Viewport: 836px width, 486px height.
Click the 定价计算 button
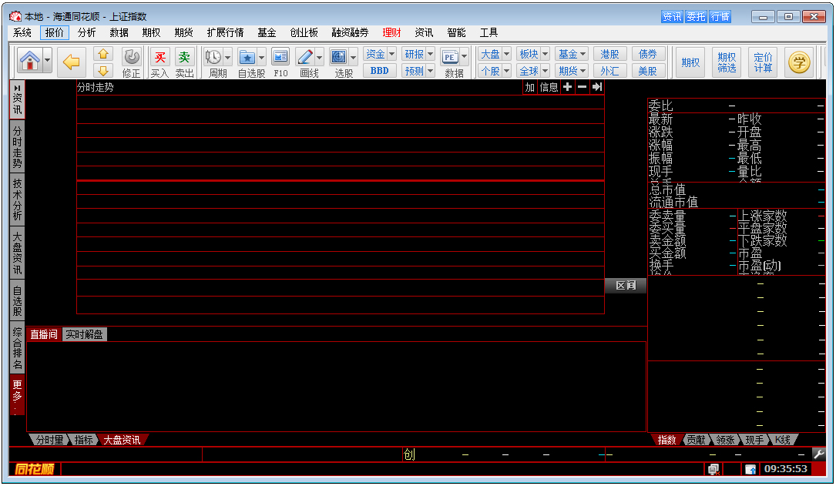(x=763, y=62)
